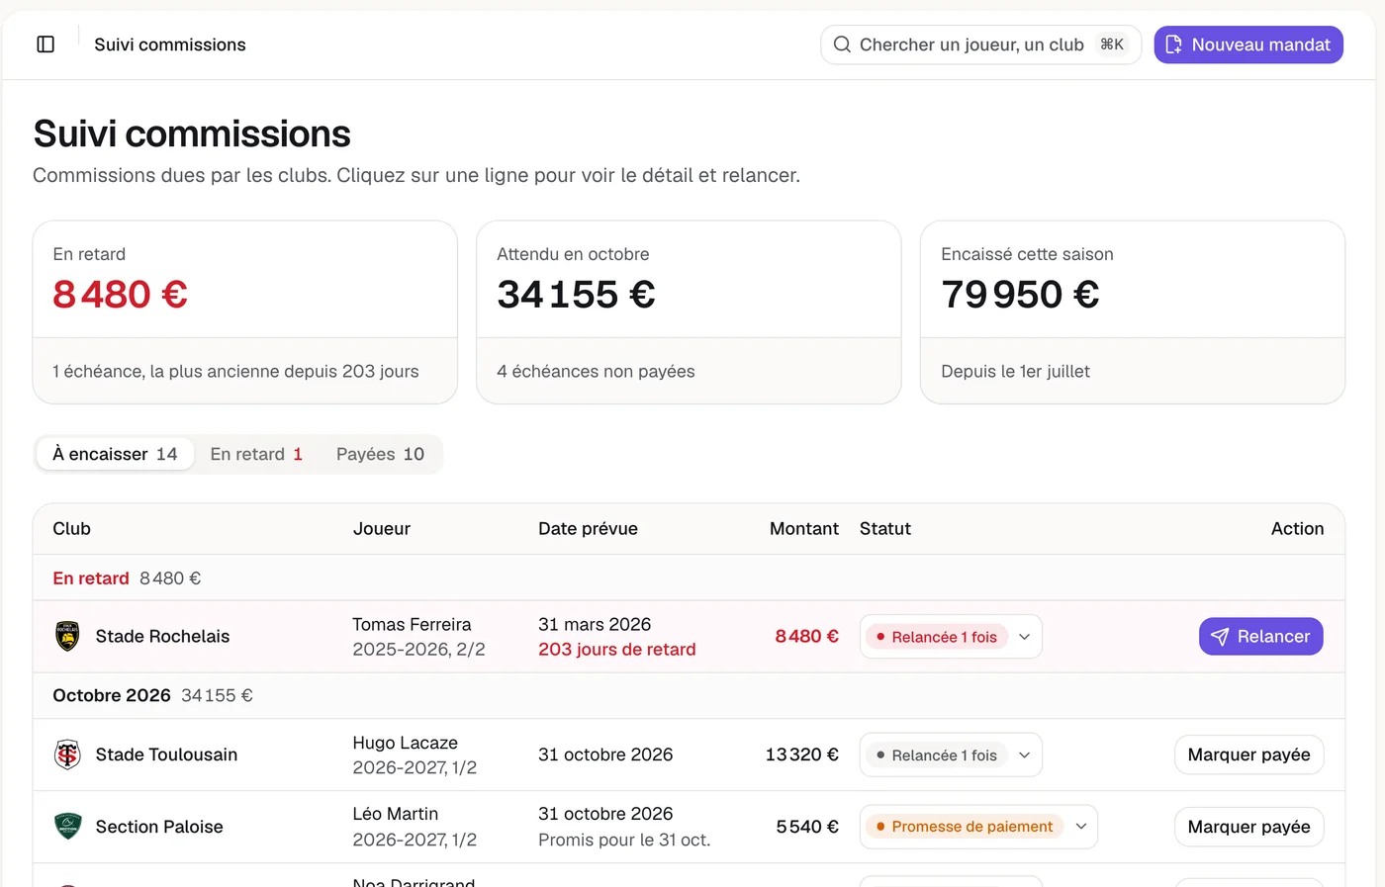Click the document icon in Nouveau mandat

[x=1173, y=44]
